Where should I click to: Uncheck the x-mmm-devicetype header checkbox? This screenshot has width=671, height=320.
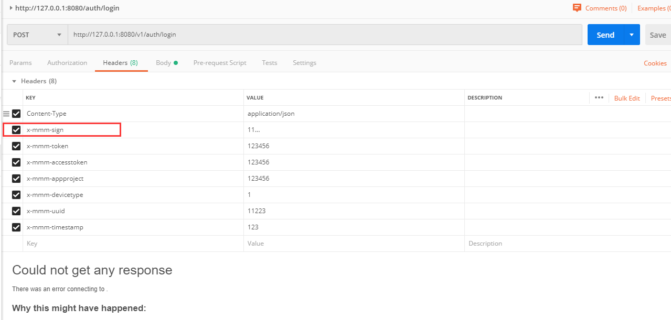click(16, 195)
